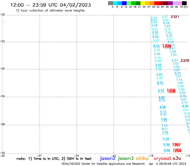
Task: Pick the dark blue swatch in the color scale
Action: (x=124, y=3)
